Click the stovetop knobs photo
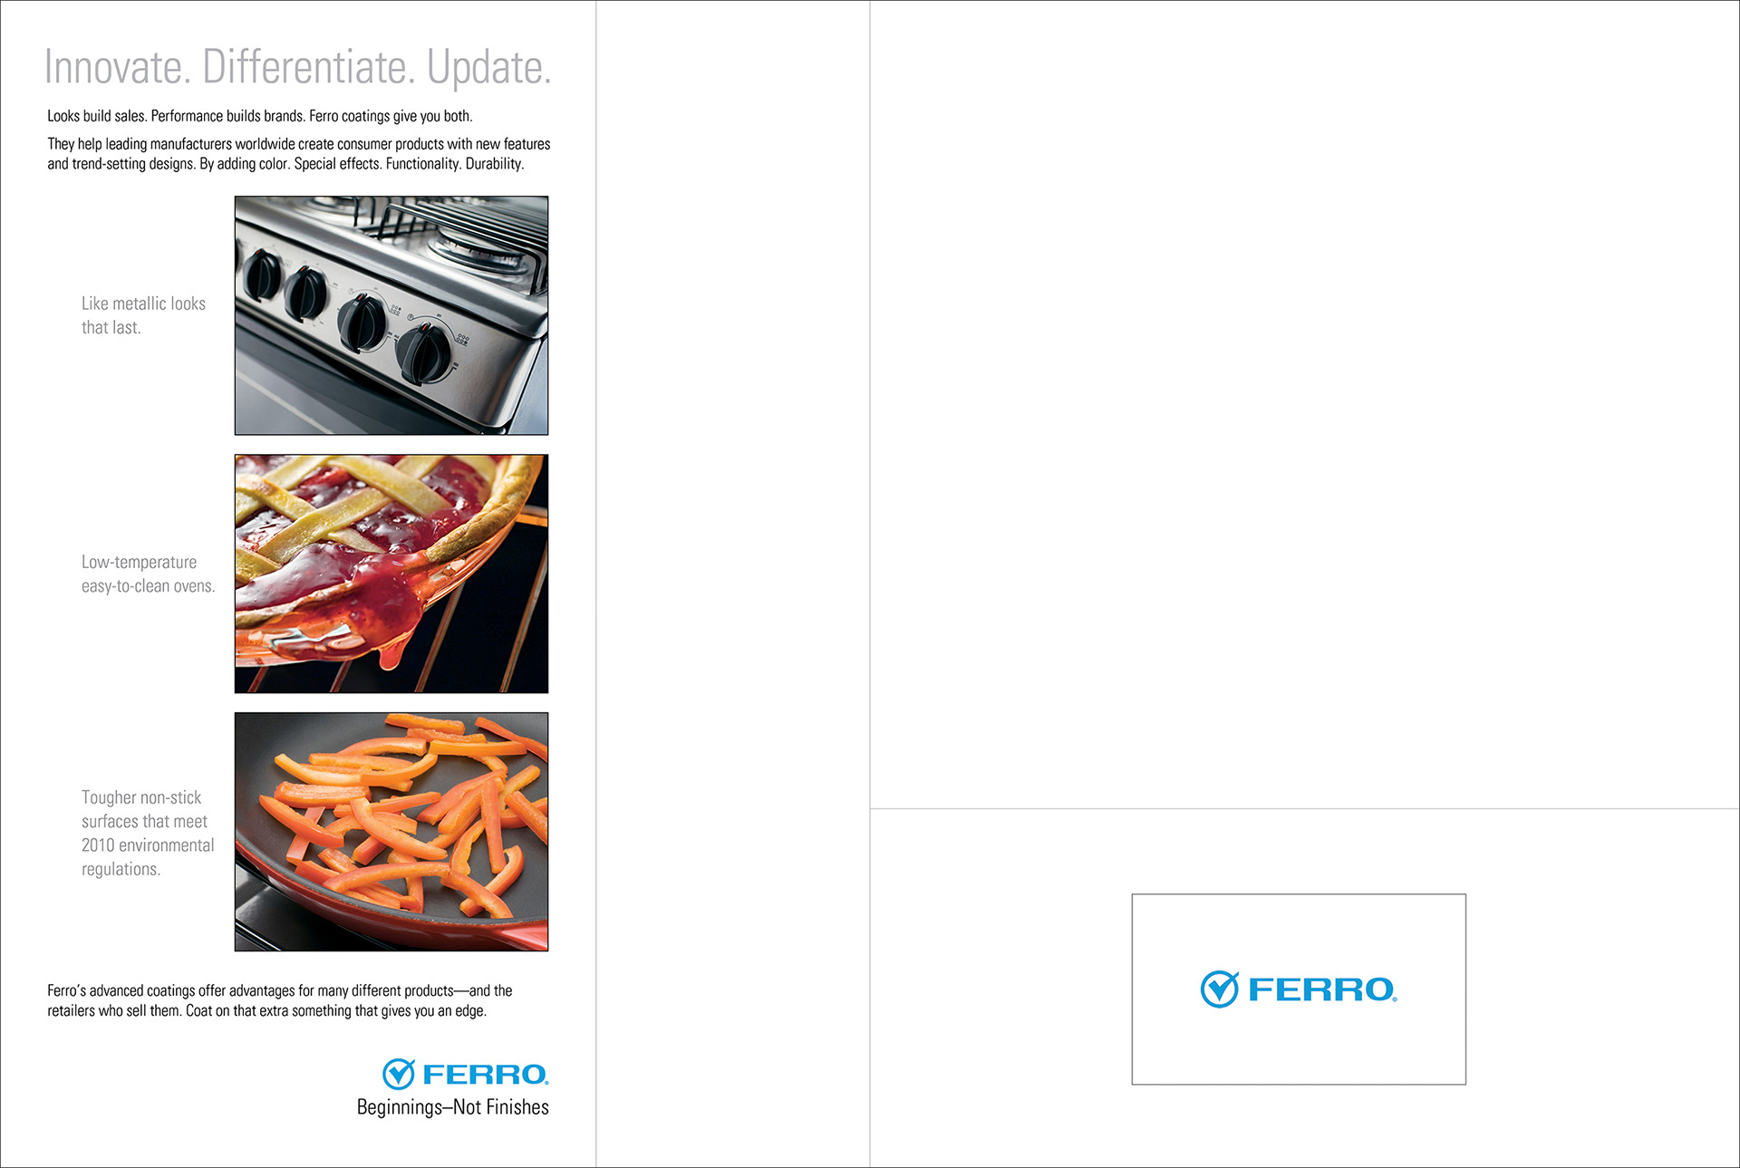The width and height of the screenshot is (1740, 1168). [391, 315]
